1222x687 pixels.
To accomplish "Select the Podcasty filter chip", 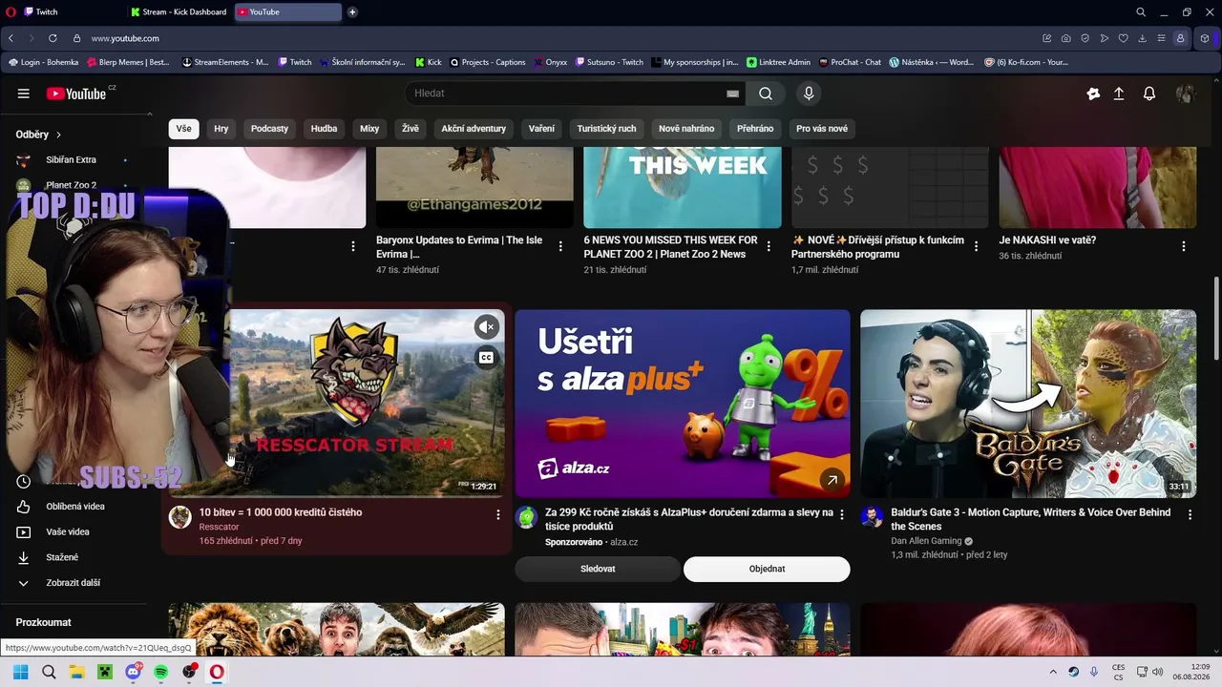I will click(269, 129).
